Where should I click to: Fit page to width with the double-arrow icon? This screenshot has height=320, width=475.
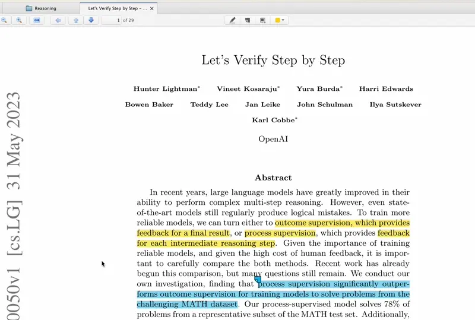click(37, 20)
